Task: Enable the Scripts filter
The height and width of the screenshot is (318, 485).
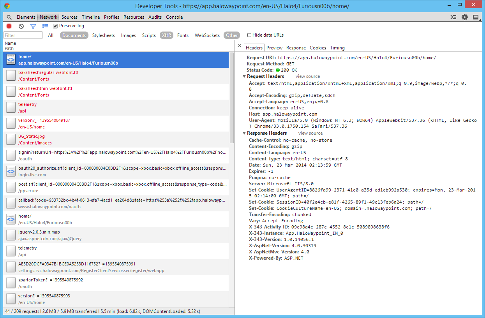Action: tap(149, 35)
